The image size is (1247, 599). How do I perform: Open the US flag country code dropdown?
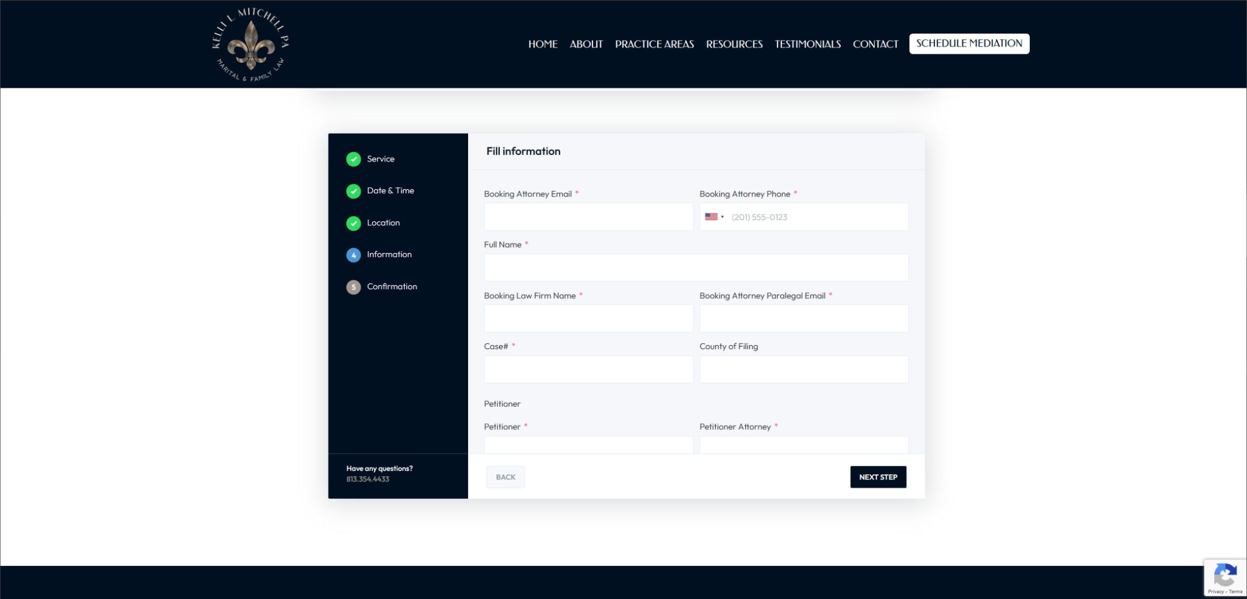point(714,217)
